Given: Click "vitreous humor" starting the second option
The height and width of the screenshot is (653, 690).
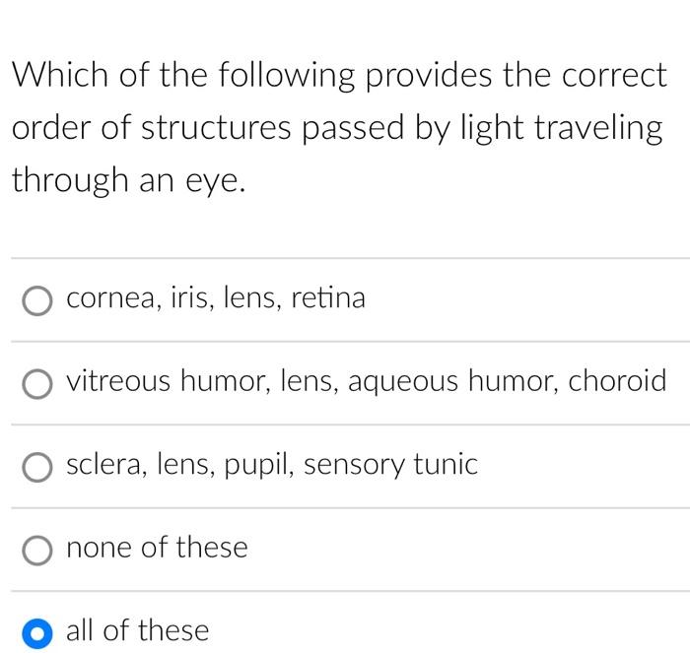Looking at the screenshot, I should [x=167, y=381].
